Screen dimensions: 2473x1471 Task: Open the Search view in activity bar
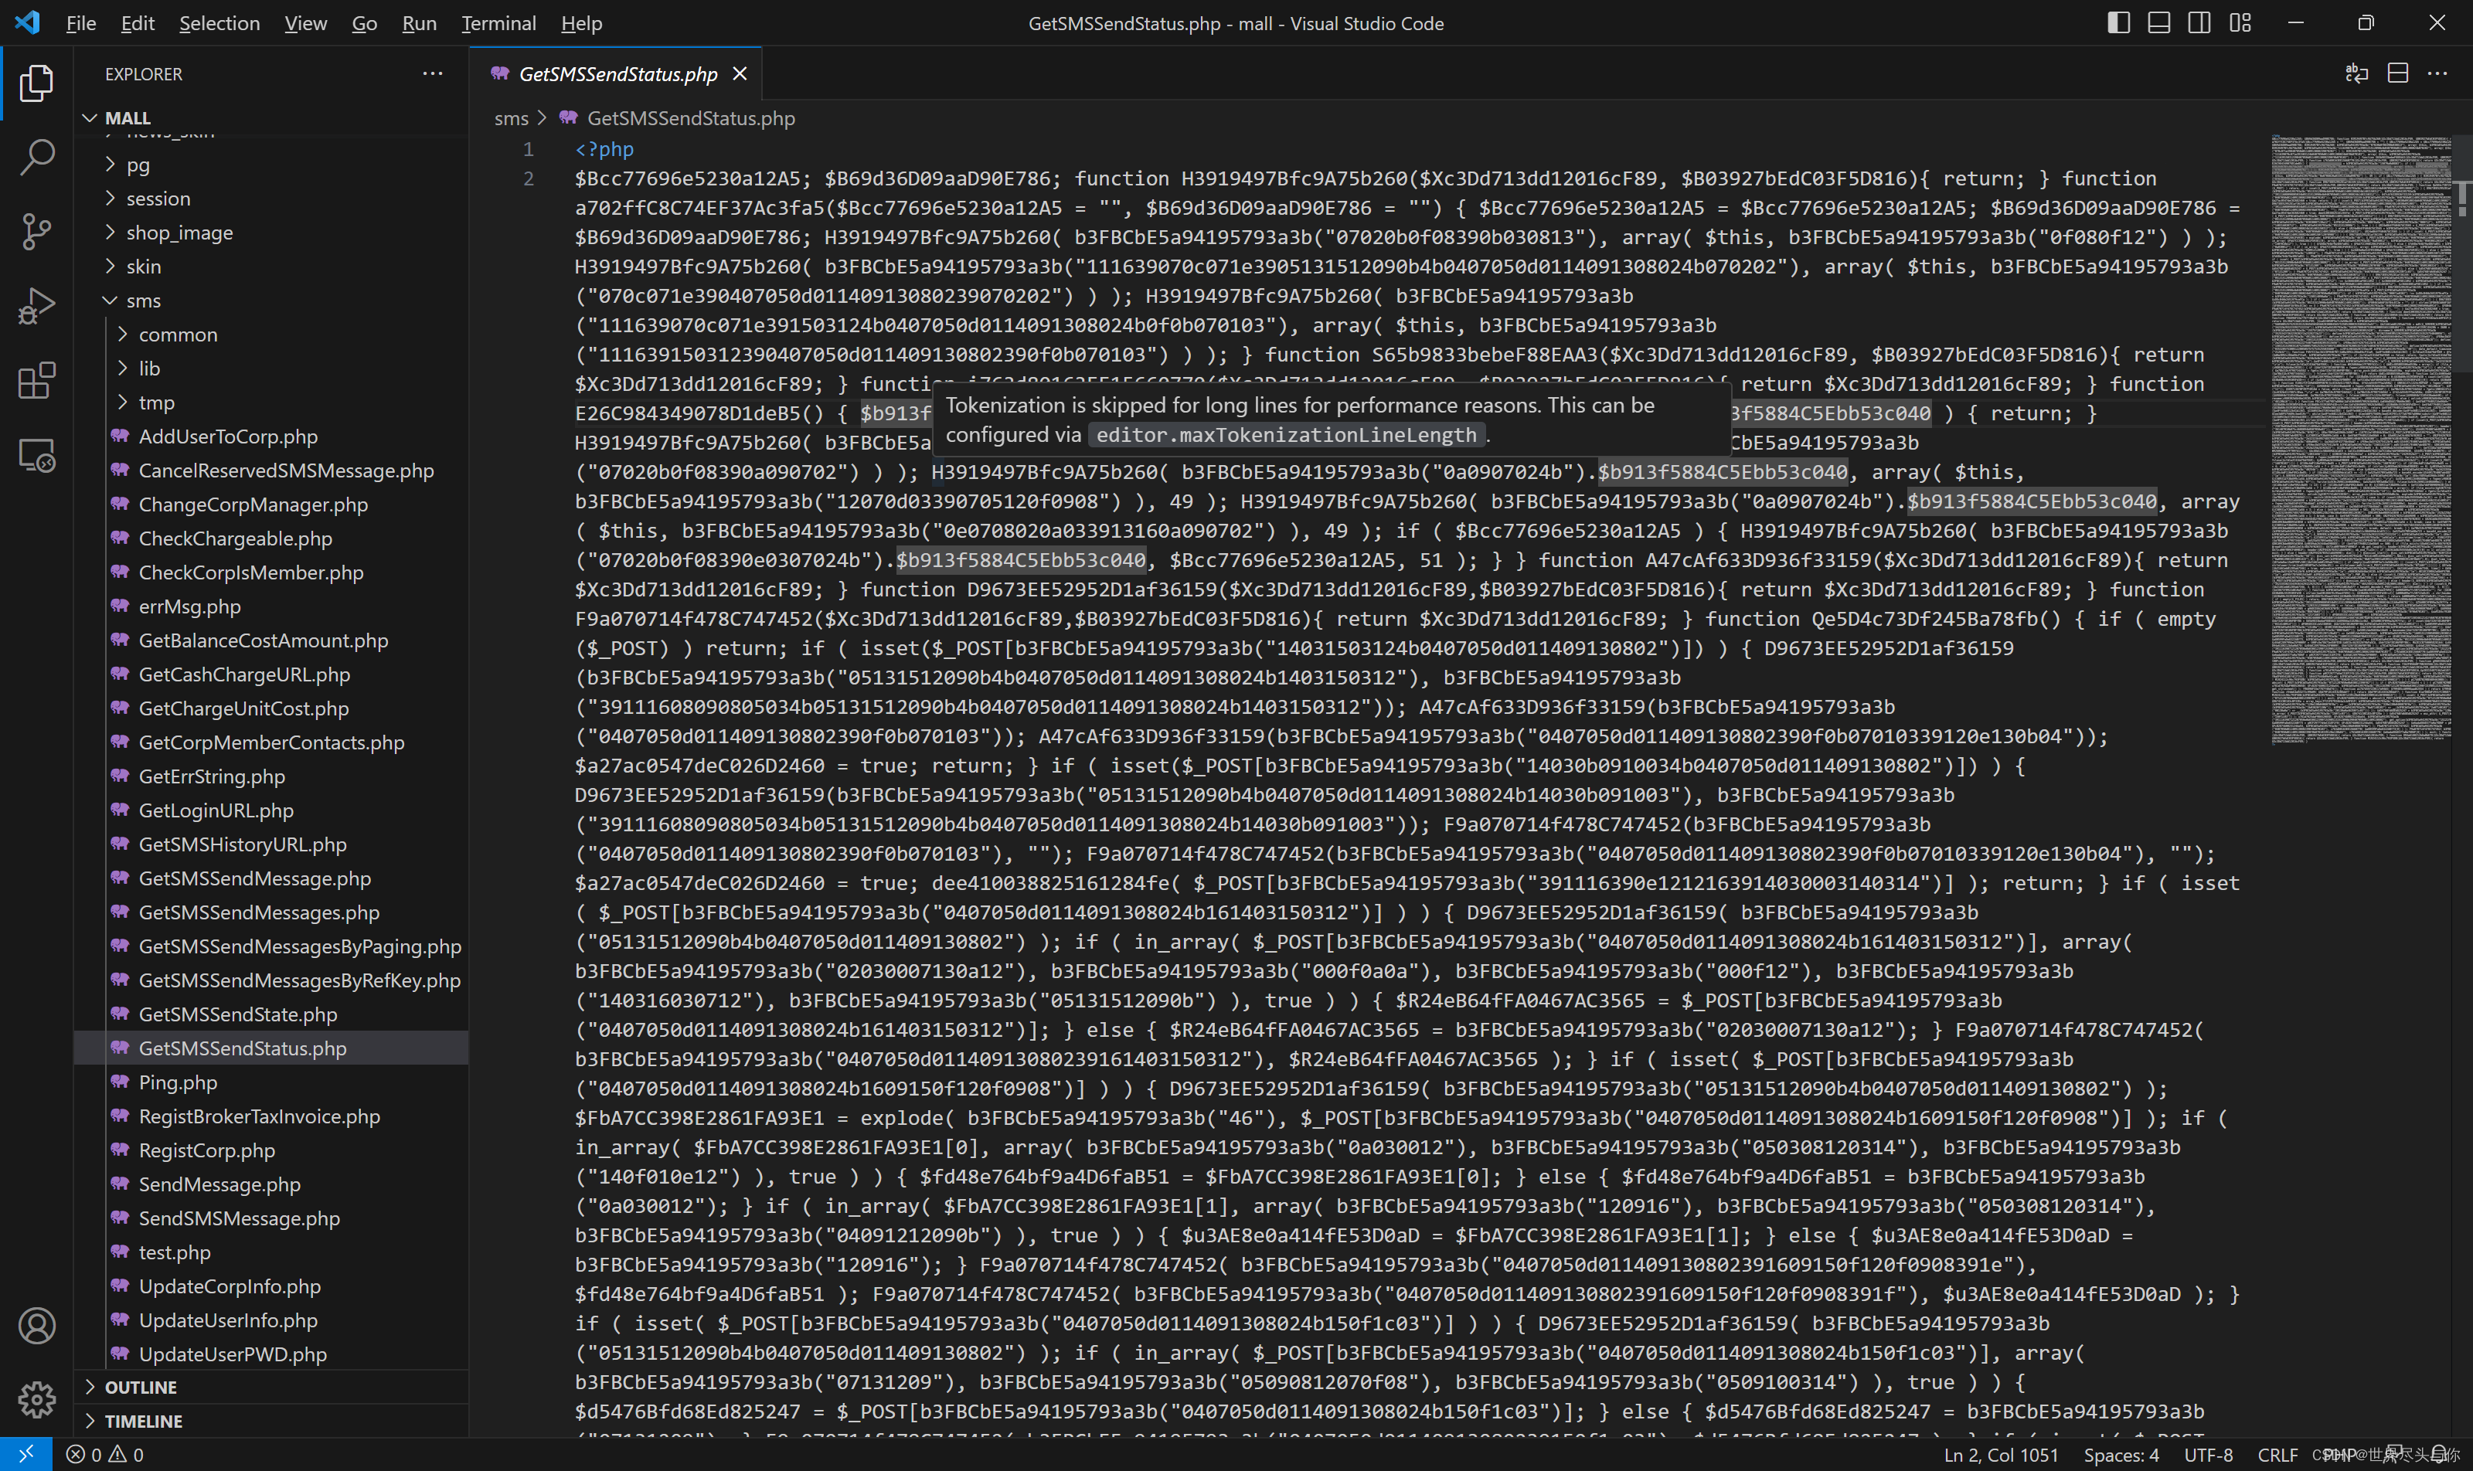[36, 157]
